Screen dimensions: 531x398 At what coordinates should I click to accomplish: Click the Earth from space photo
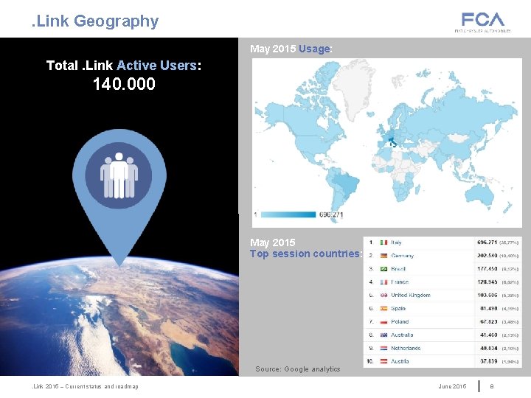(119, 315)
